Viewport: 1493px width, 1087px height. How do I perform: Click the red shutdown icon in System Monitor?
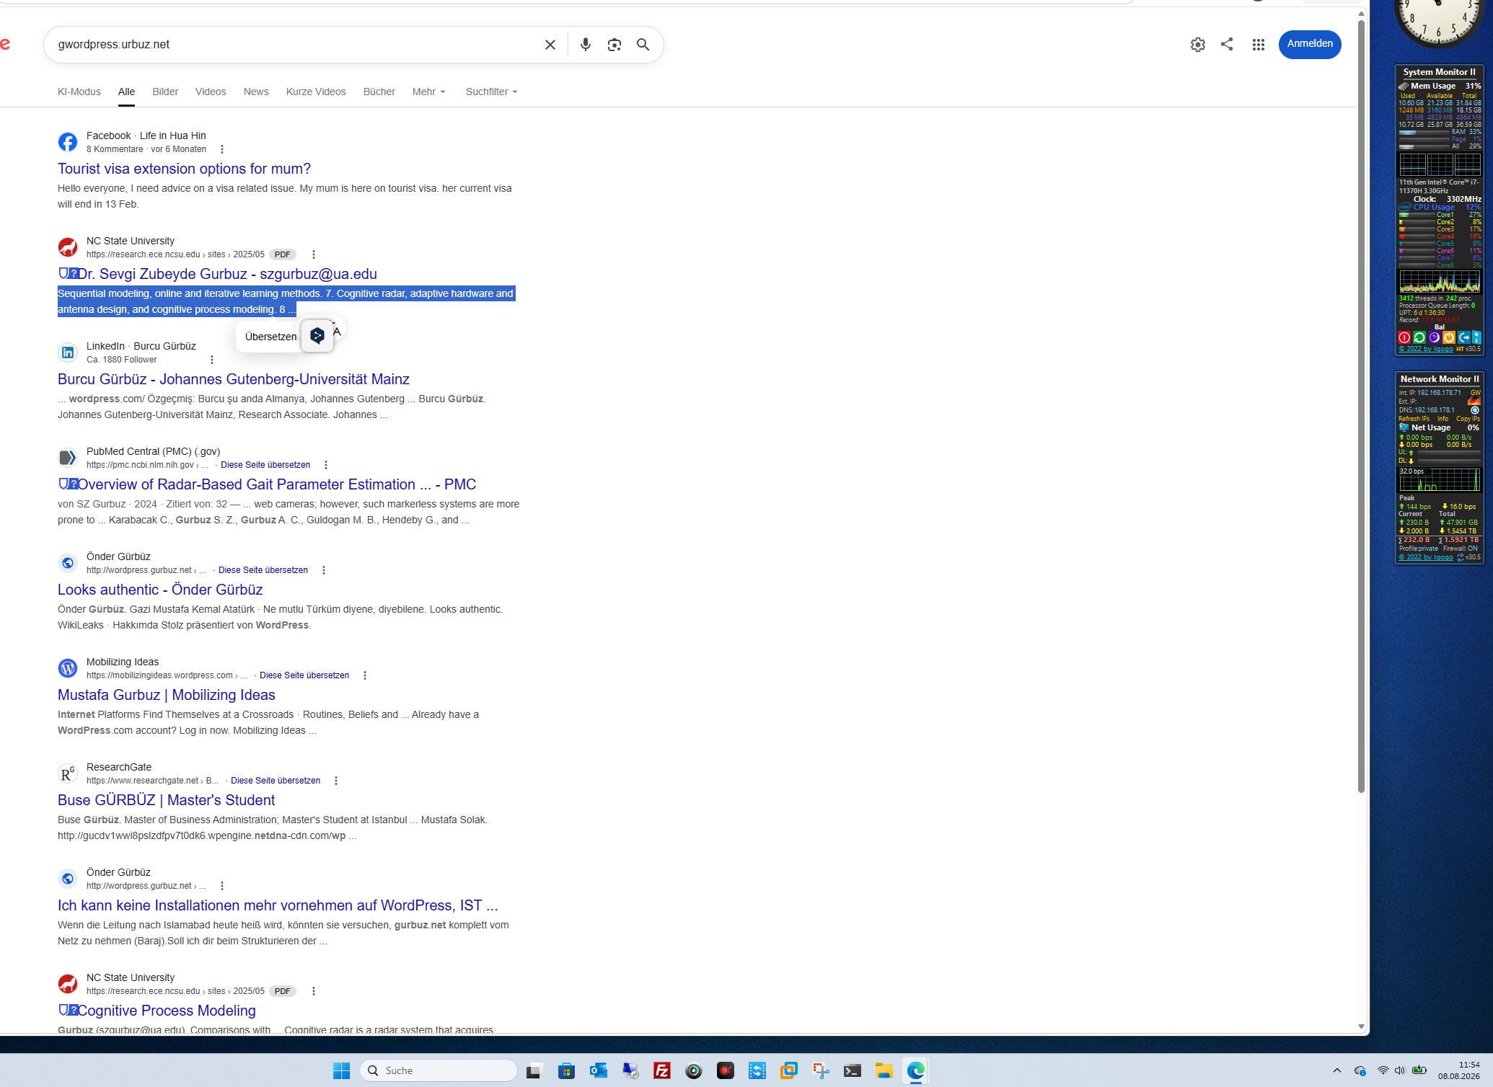1404,337
